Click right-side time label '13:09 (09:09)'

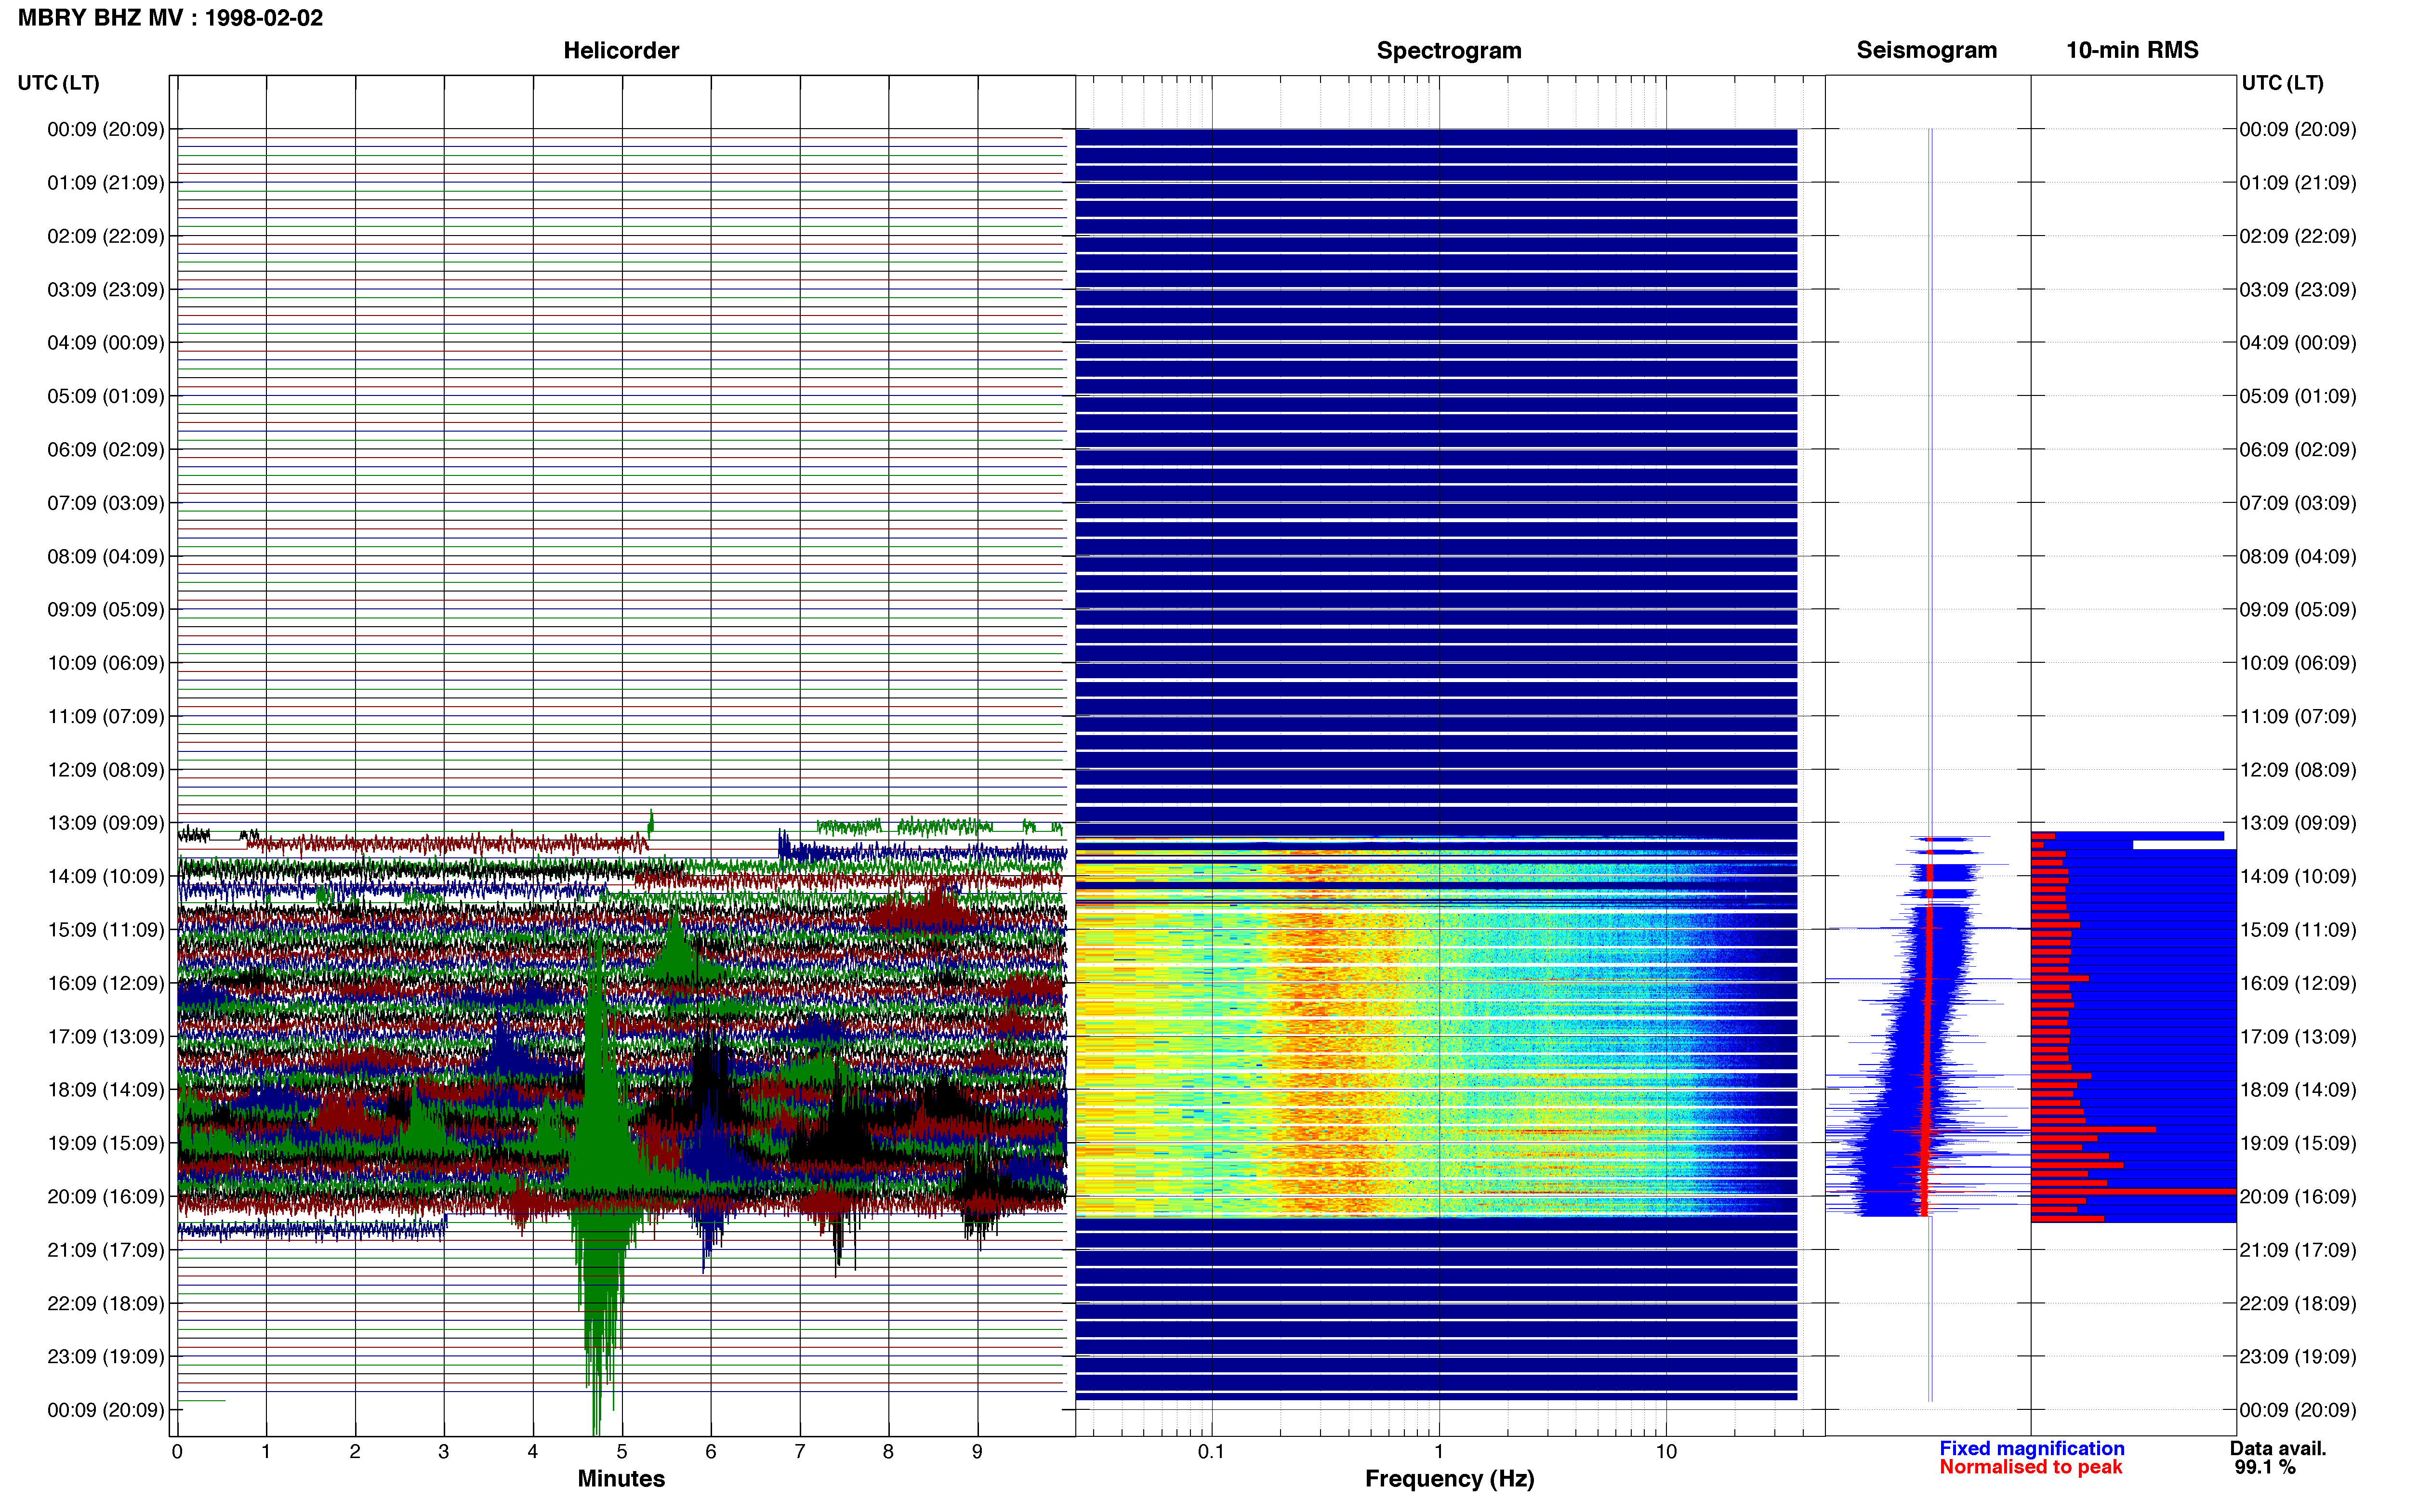tap(2298, 823)
